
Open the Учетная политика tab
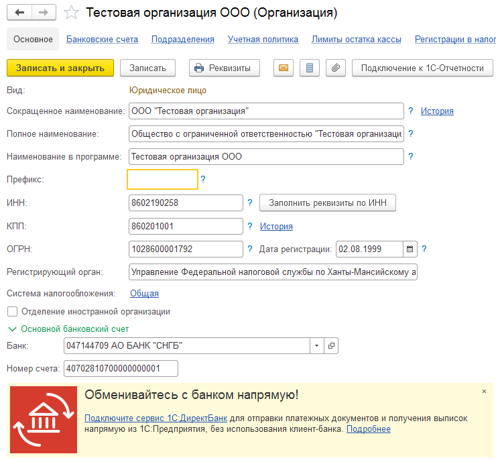[x=263, y=40]
